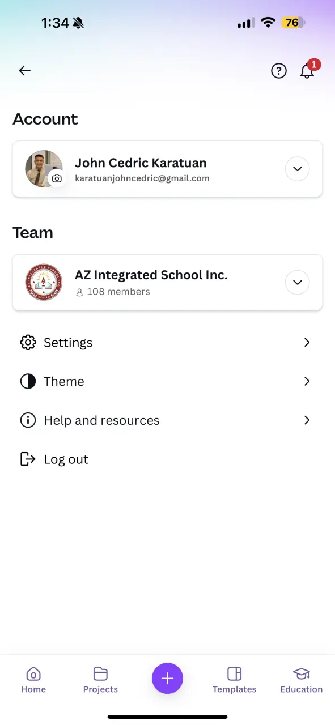Click the Help and resources info icon
Image resolution: width=335 pixels, height=725 pixels.
[x=28, y=420]
